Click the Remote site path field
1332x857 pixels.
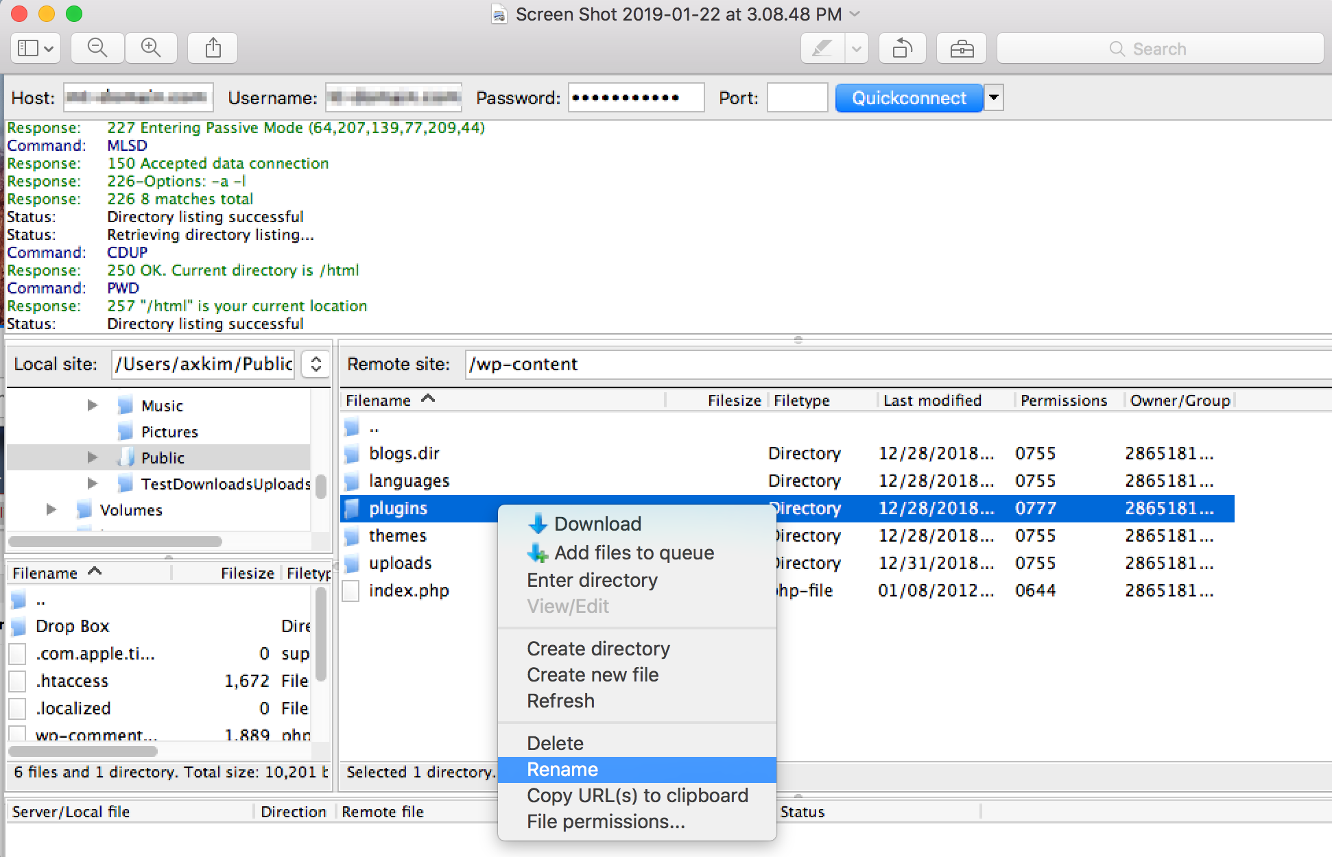point(897,364)
